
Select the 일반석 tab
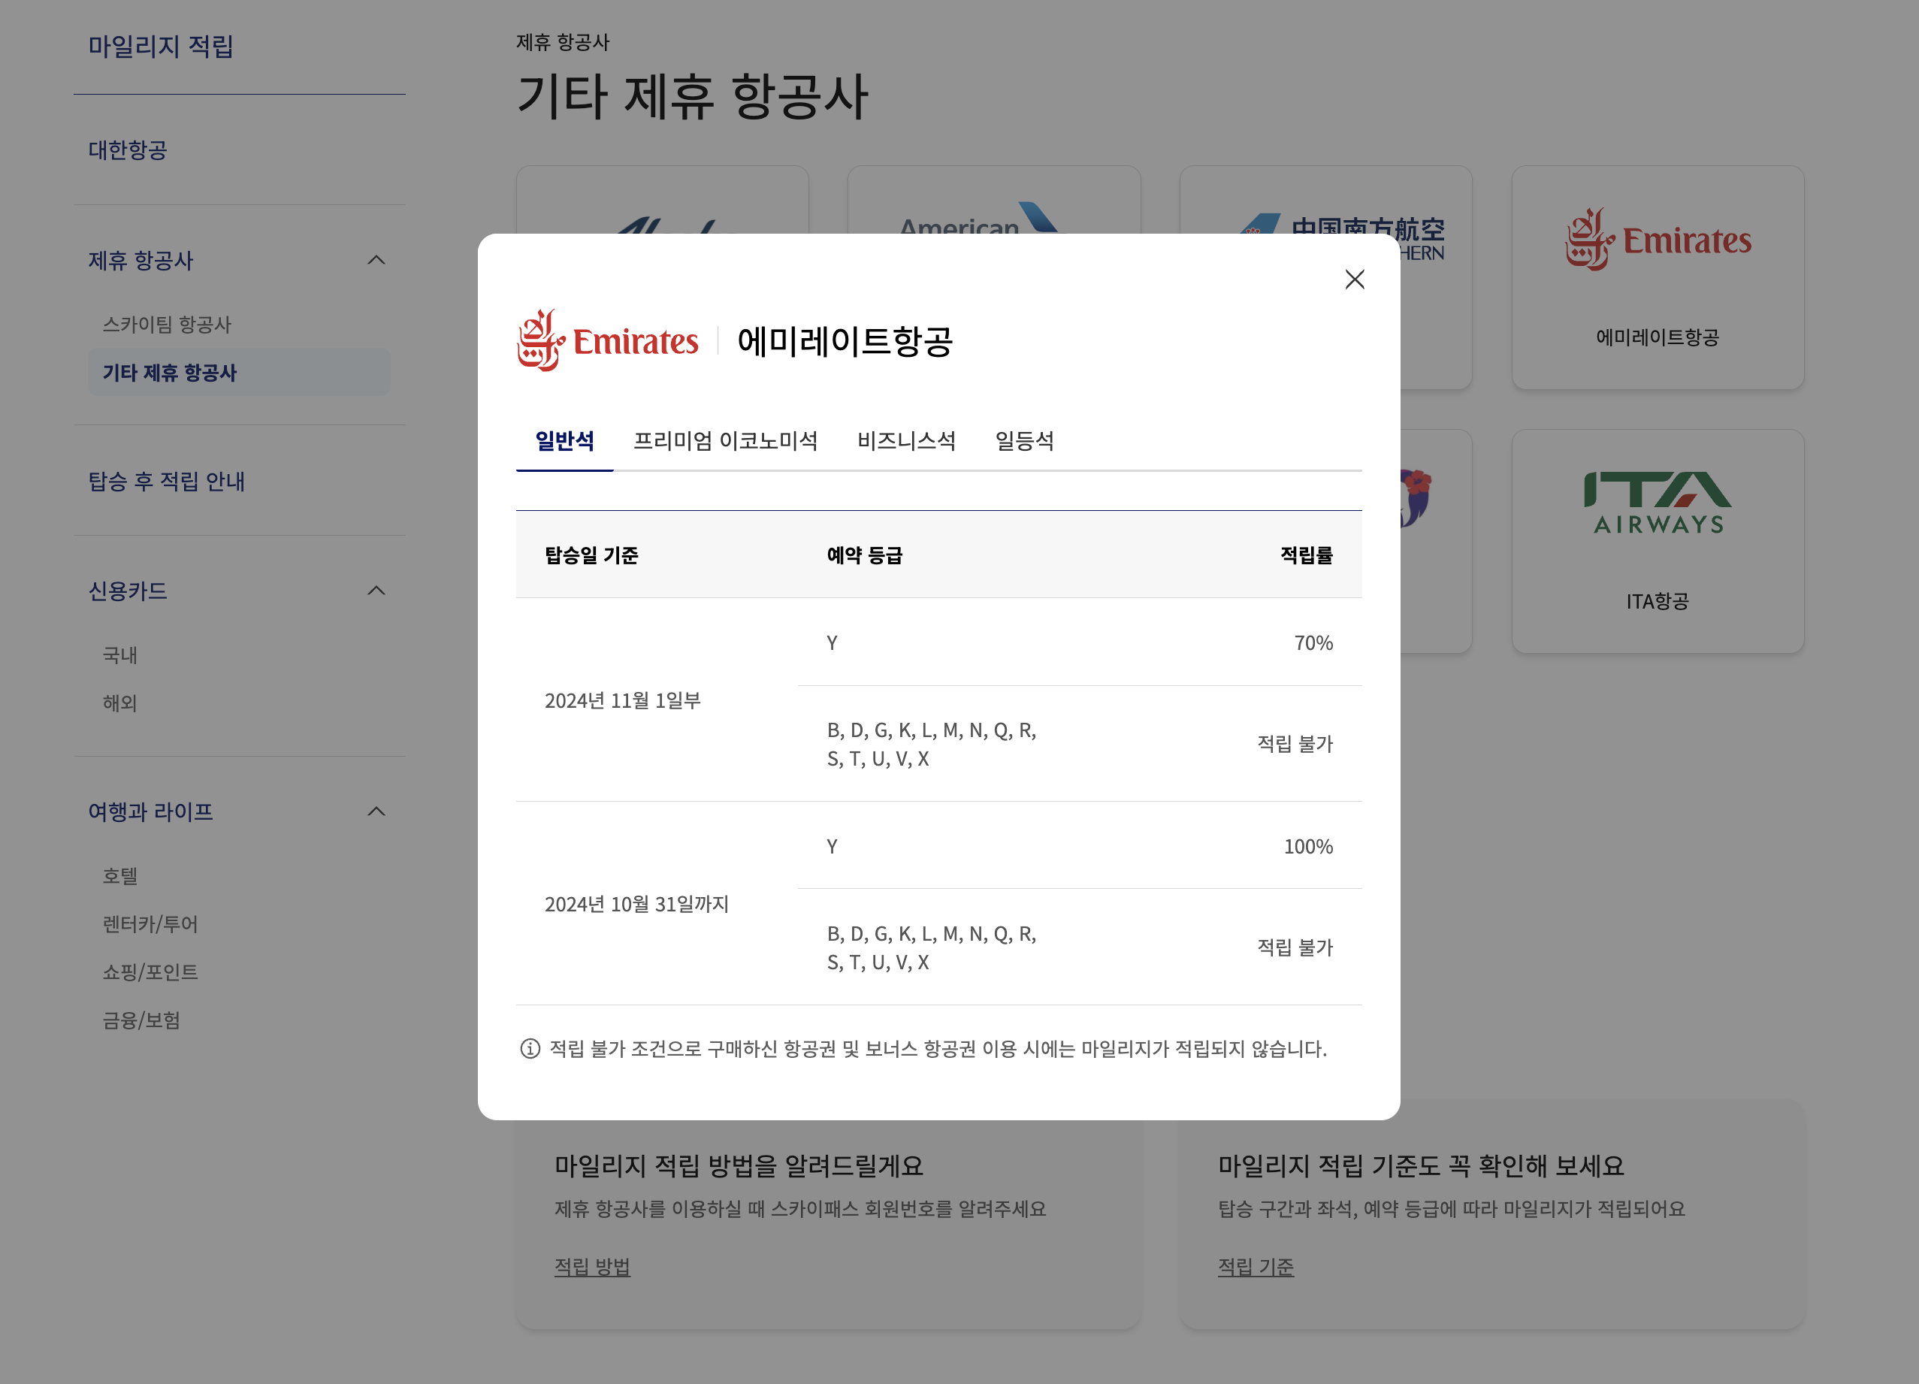564,441
